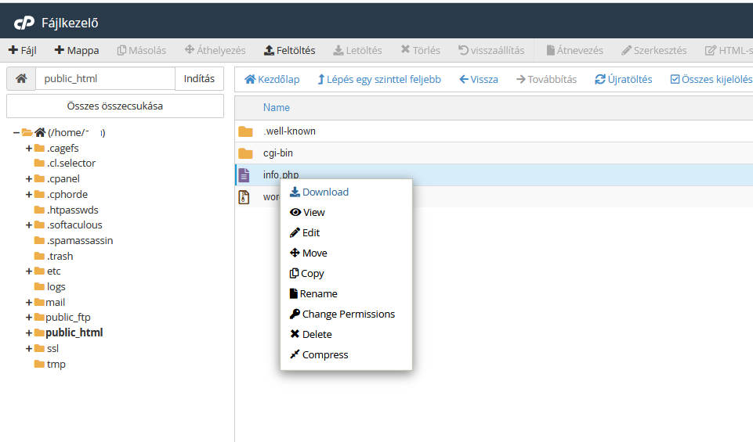Click the ssl folder icon in tree
The image size is (753, 442).
pos(39,349)
